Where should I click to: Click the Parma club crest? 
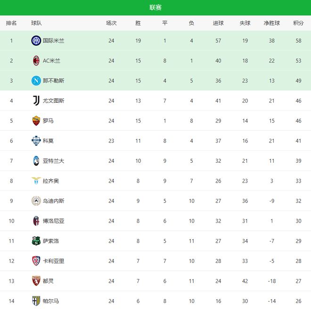point(36,301)
